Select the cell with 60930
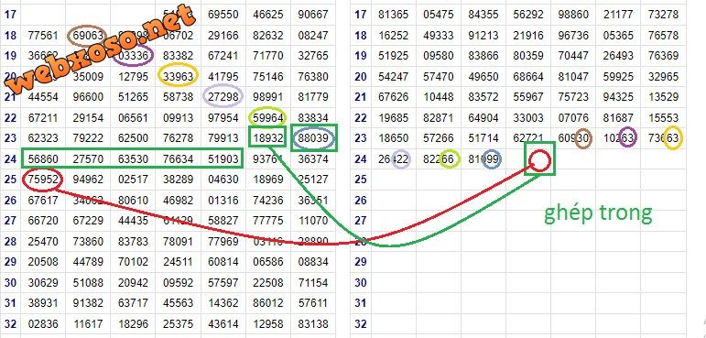This screenshot has width=706, height=338. pos(573,138)
